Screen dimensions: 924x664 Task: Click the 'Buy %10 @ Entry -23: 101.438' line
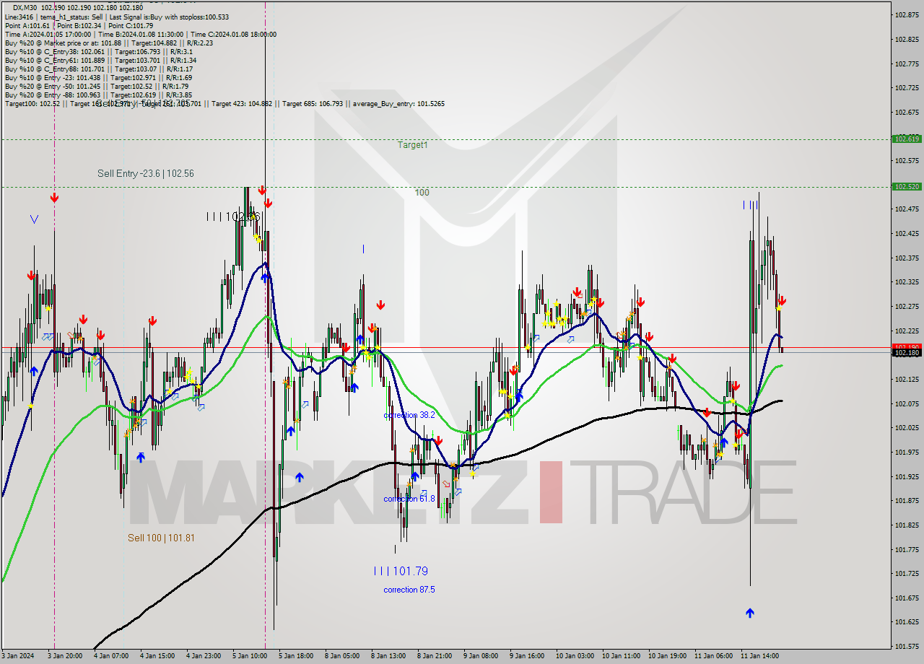(98, 77)
